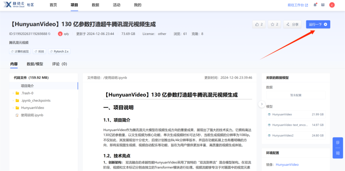Click the tag icon on 计算机视觉
345x171 pixels.
point(12,52)
